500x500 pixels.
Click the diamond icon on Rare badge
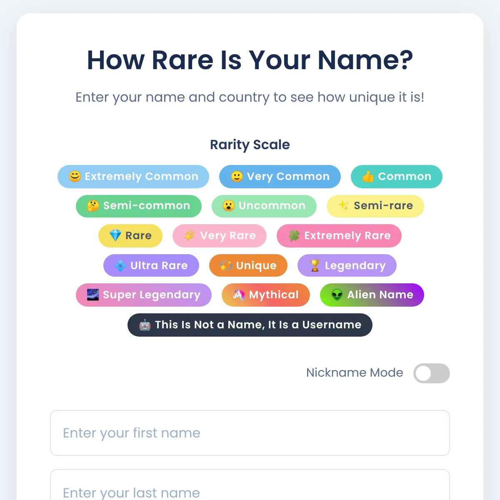pos(115,235)
